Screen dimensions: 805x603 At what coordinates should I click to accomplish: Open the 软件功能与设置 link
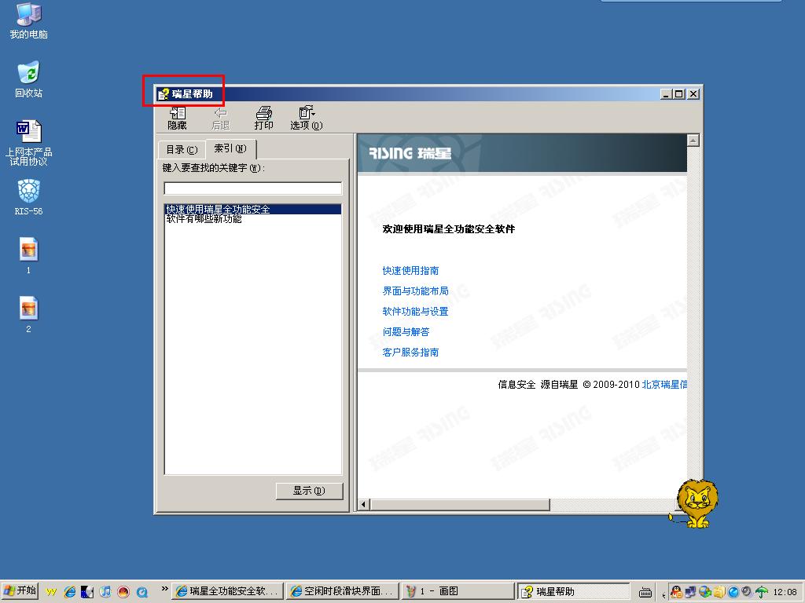[x=415, y=312]
